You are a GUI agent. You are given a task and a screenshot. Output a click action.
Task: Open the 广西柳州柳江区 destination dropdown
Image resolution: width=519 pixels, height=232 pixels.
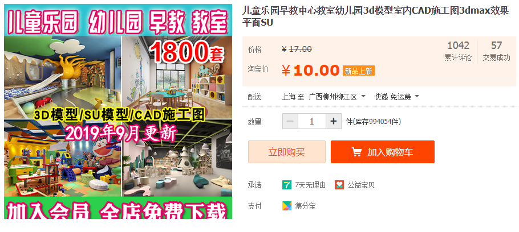[x=337, y=97]
